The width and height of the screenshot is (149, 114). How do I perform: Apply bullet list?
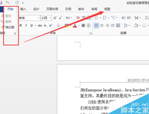pos(96,18)
